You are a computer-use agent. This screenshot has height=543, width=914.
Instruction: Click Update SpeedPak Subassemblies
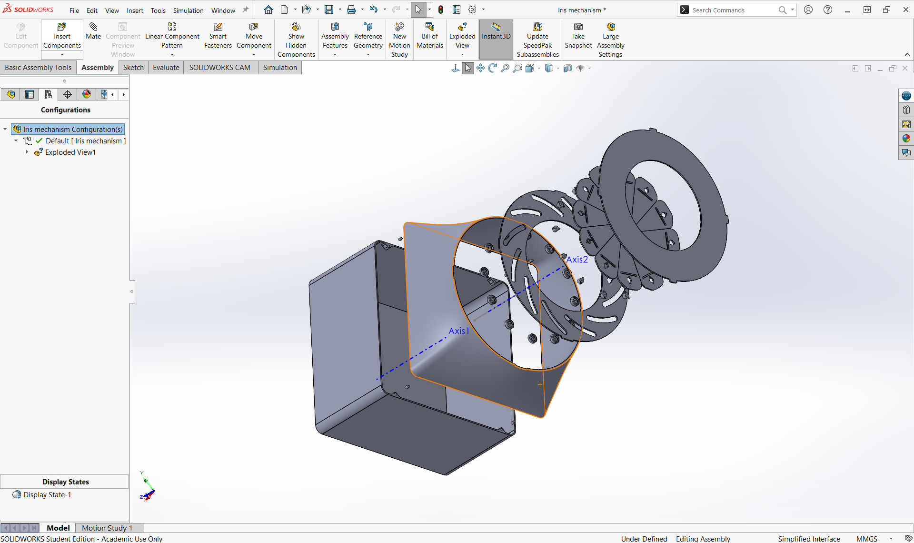tap(538, 40)
